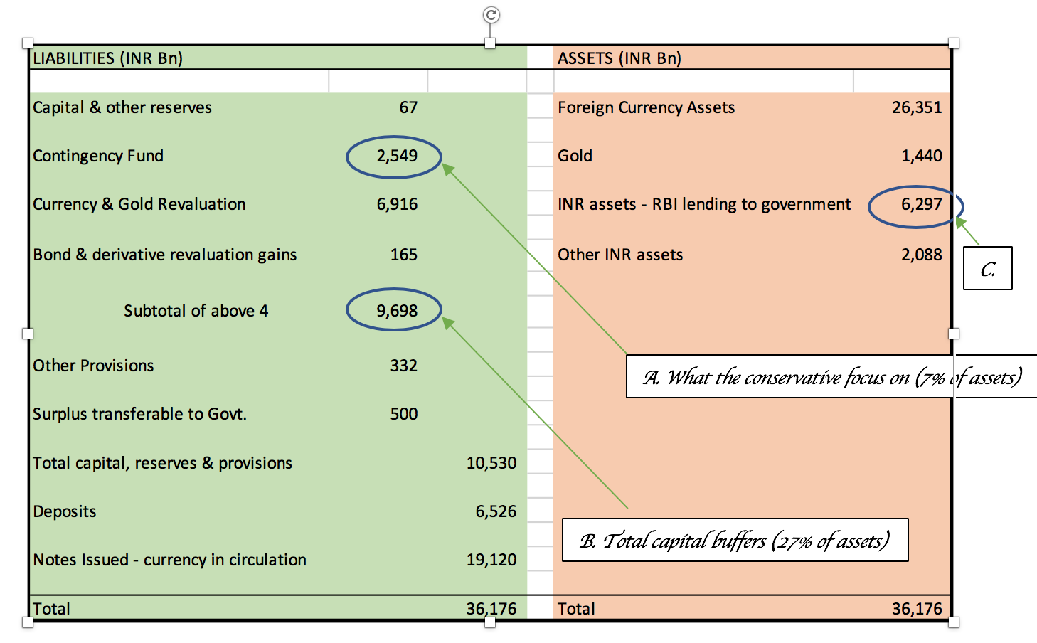The height and width of the screenshot is (643, 1037).
Task: Select text box 'B. Total capital buffers'
Action: (x=735, y=540)
